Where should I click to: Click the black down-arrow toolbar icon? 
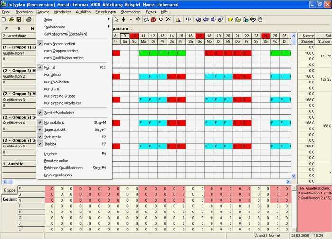(123, 20)
